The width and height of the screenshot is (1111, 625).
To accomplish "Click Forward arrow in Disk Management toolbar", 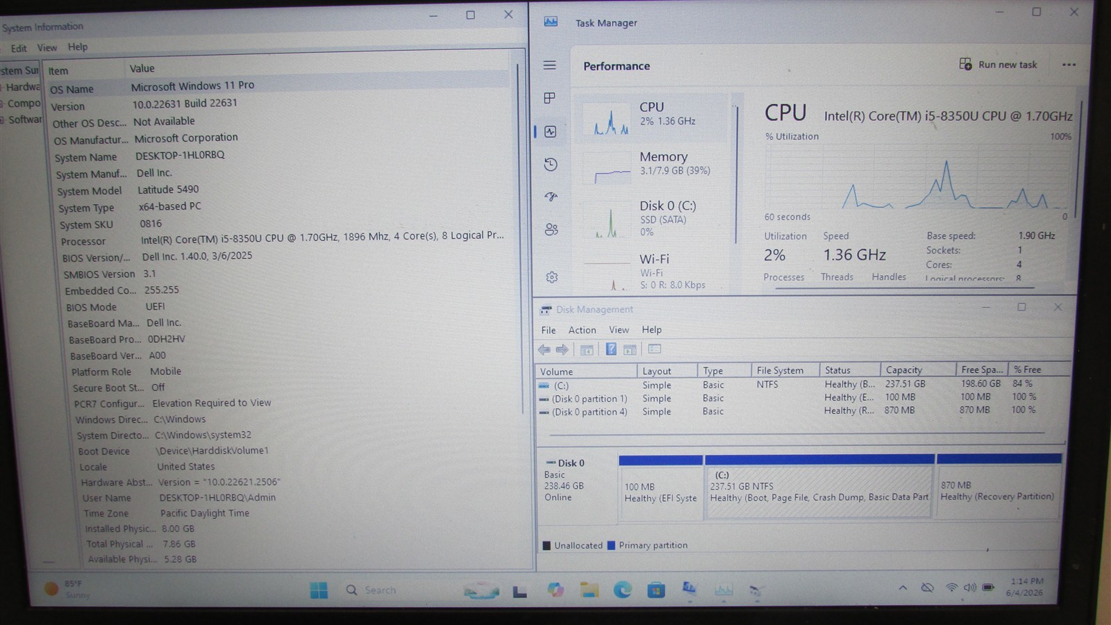I will click(562, 349).
